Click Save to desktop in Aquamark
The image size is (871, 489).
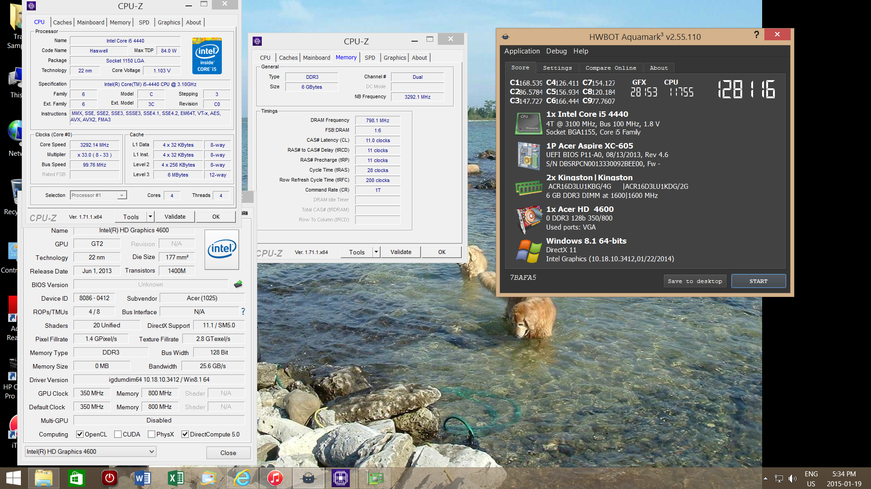(695, 281)
